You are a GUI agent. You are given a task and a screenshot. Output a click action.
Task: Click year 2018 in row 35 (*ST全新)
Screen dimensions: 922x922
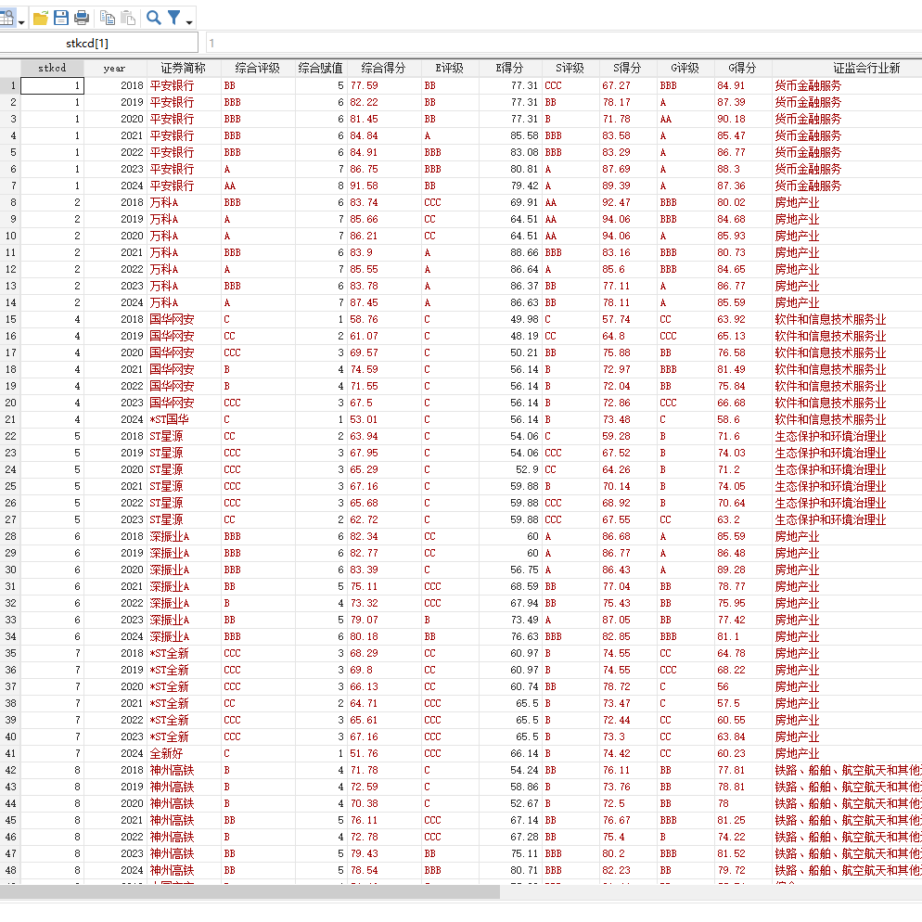(132, 653)
